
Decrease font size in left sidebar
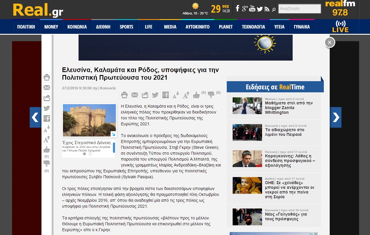coord(47,129)
